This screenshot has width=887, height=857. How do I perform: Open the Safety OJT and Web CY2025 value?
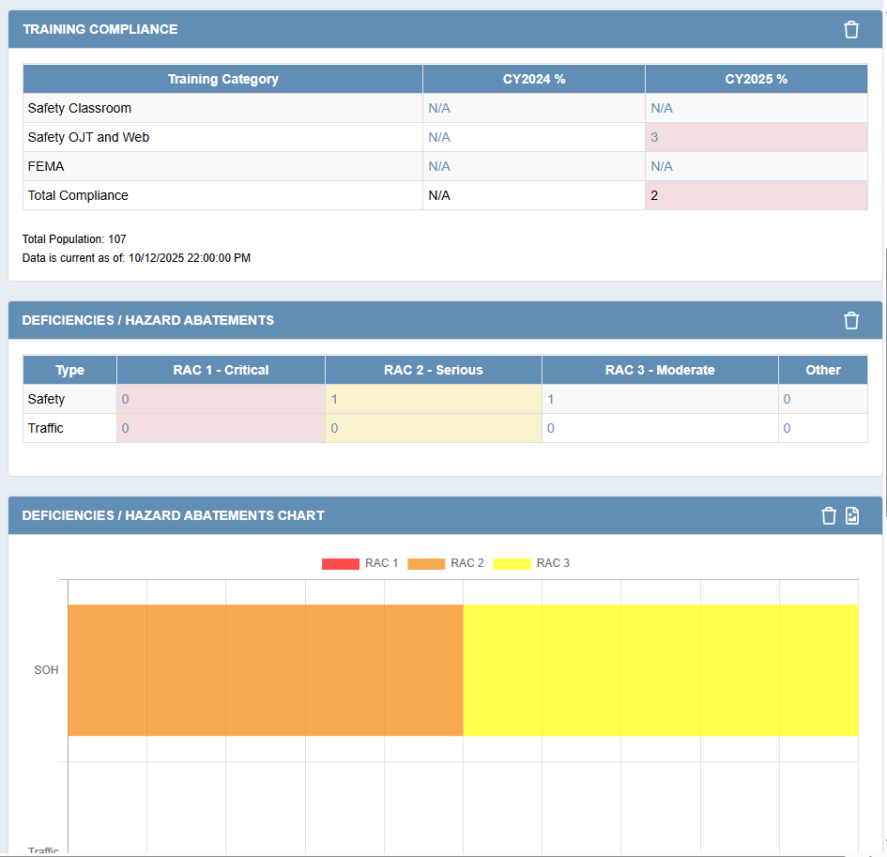(x=654, y=137)
